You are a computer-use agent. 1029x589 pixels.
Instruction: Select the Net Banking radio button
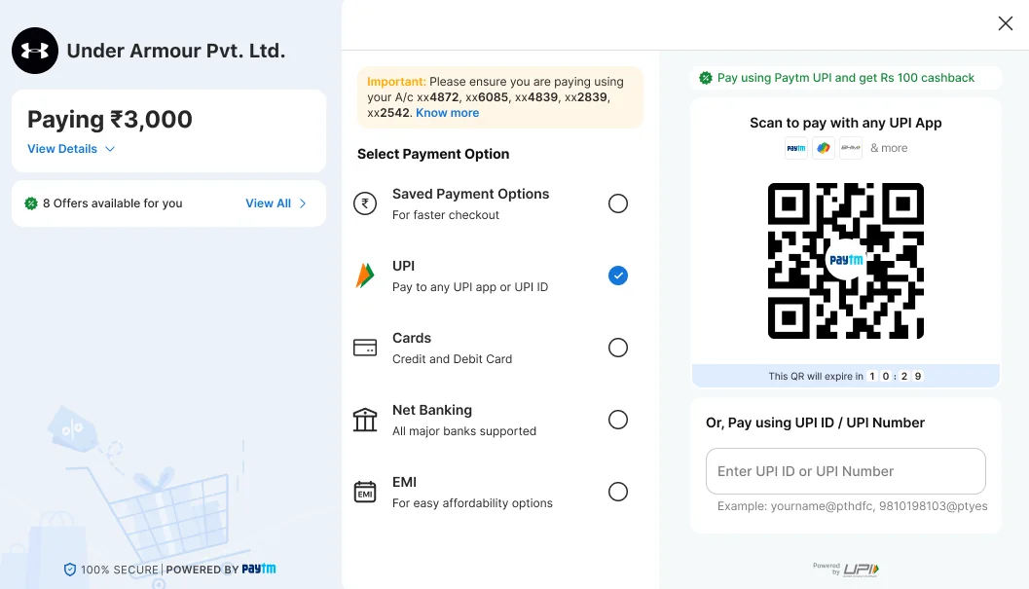(x=617, y=420)
